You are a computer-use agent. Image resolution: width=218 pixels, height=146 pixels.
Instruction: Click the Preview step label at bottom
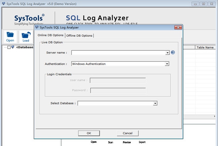(x=127, y=142)
